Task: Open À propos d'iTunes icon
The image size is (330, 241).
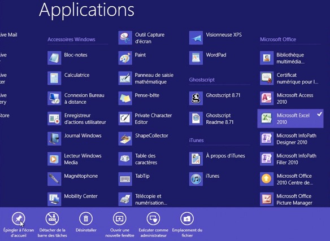Action: [196, 159]
